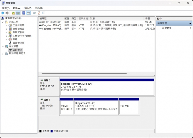Click the 效能 performance icon
The height and width of the screenshot is (138, 193).
(x=10, y=39)
